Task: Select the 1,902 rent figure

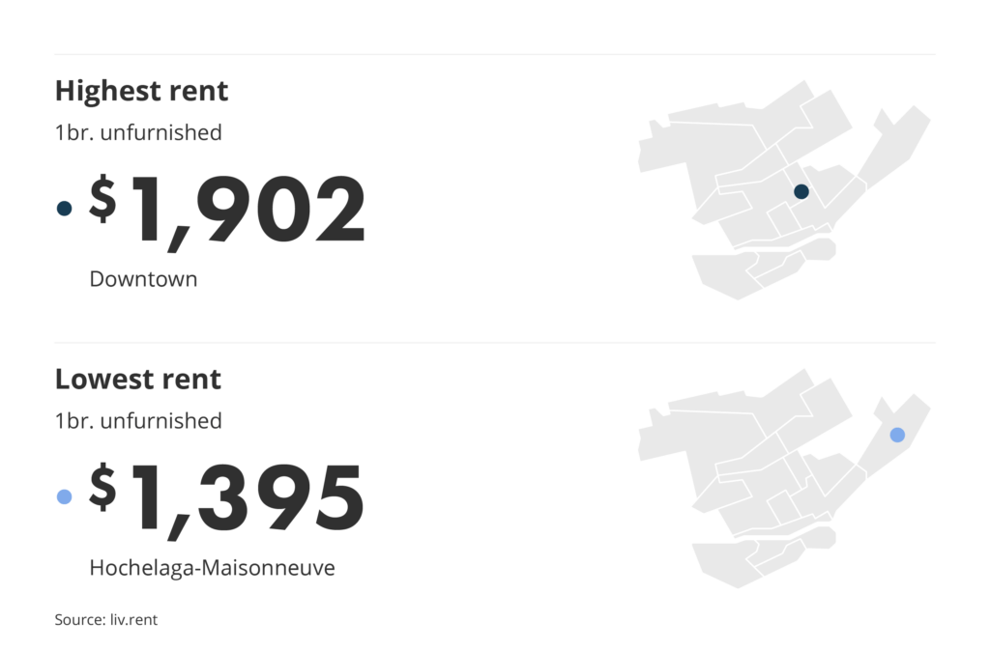Action: point(248,210)
